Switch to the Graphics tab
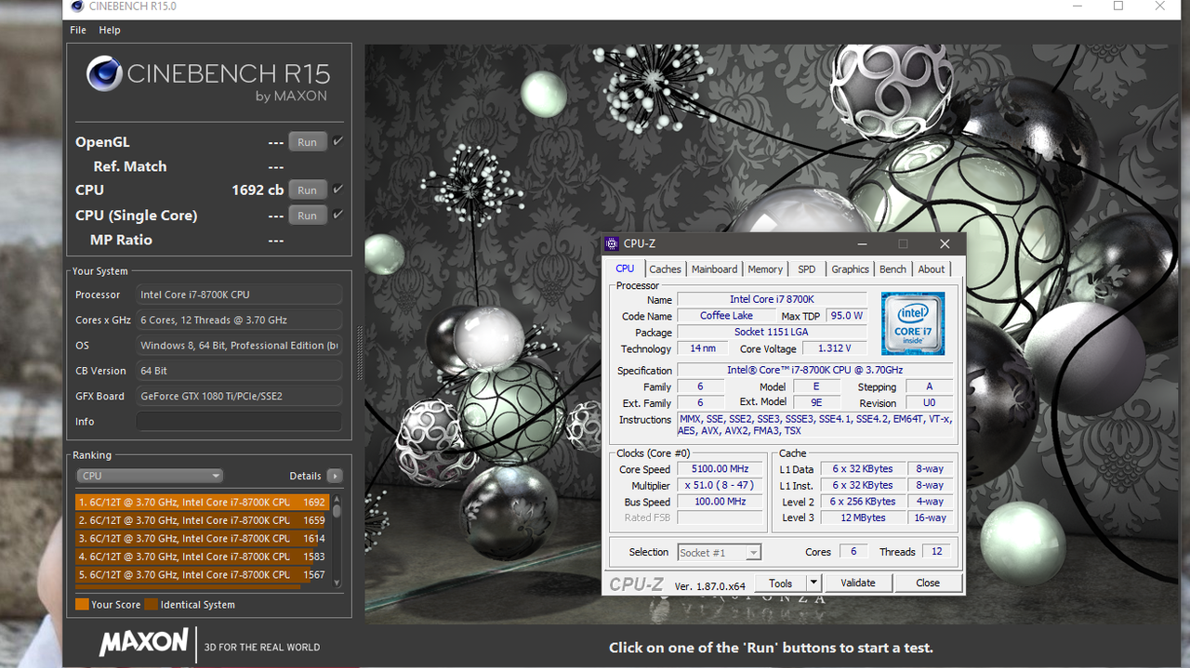 point(850,269)
